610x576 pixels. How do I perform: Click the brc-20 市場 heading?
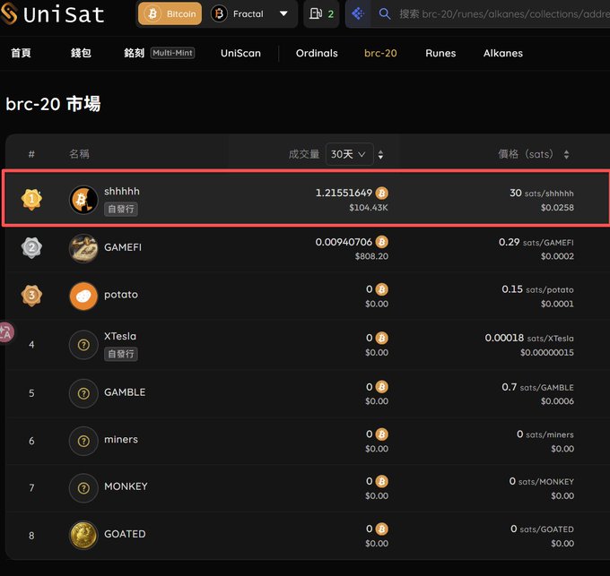point(53,104)
